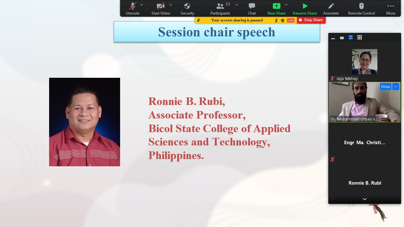Click the 'Jojo Mehoy' name label
The image size is (404, 227).
pyautogui.click(x=347, y=79)
